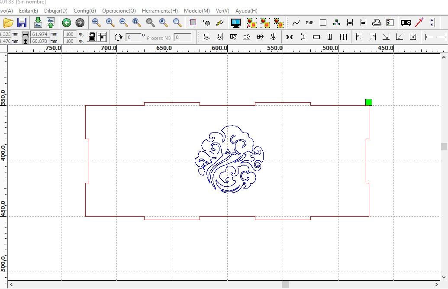The height and width of the screenshot is (289, 448).
Task: Zoom to page with the page magnifier icon
Action: (137, 23)
